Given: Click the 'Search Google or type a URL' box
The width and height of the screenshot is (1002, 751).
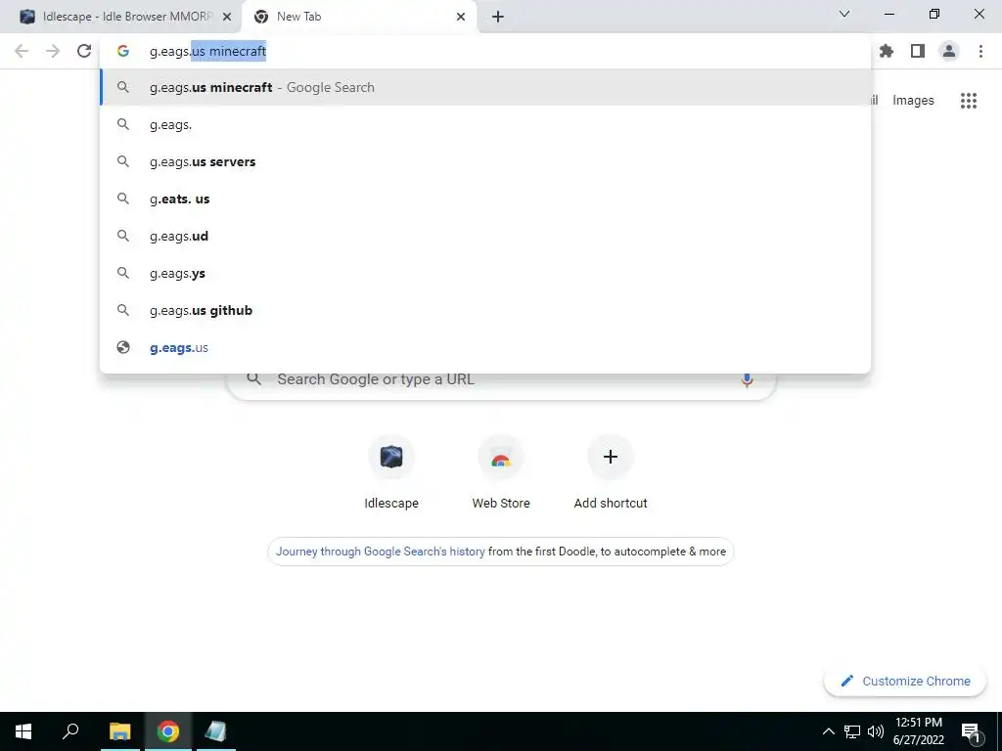Looking at the screenshot, I should click(501, 379).
